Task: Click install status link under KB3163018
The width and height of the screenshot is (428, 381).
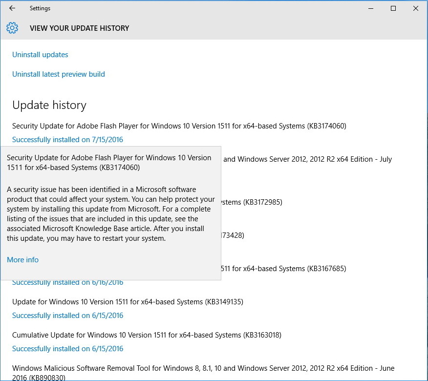Action: (67, 349)
